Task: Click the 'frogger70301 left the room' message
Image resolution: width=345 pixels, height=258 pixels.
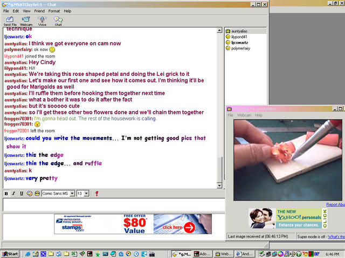Action: point(29,131)
